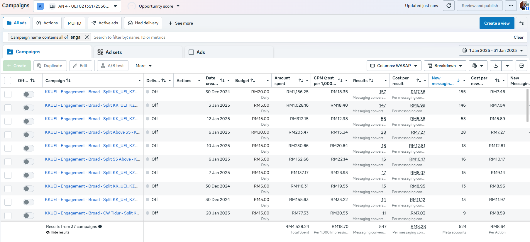Screen dimensions: 530x242
Task: Click the vertical scrollbar of the table
Action: (x=528, y=105)
